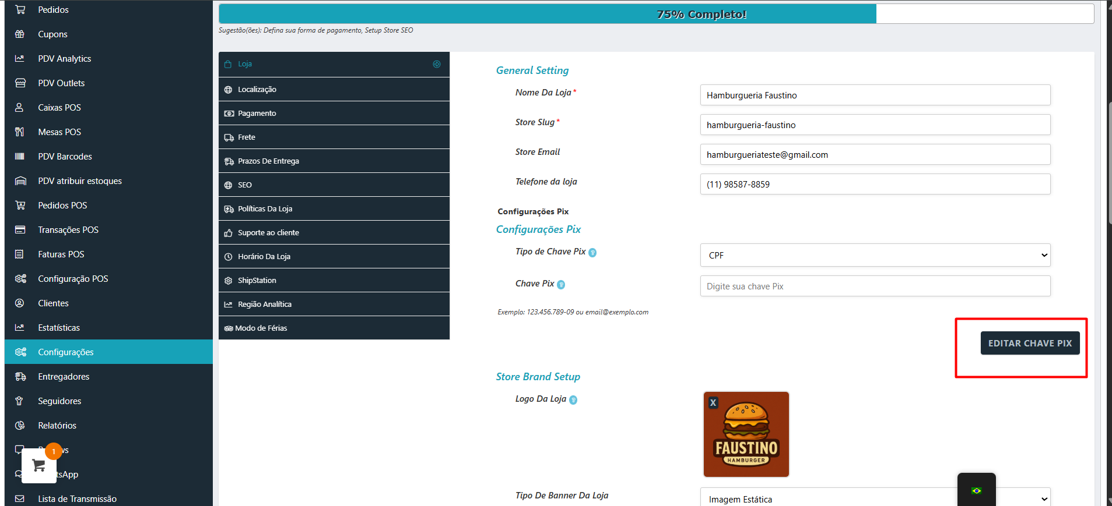Open Entregadores in the sidebar menu
This screenshot has height=506, width=1112.
click(64, 377)
